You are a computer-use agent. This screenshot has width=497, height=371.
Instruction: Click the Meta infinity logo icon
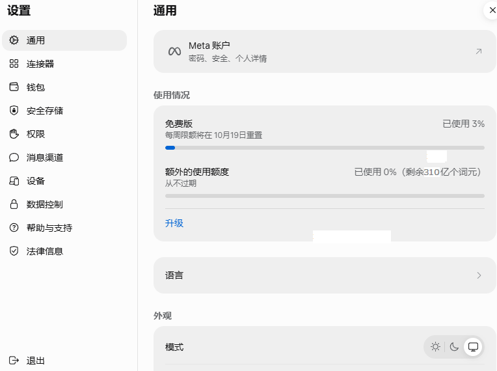[x=174, y=51]
